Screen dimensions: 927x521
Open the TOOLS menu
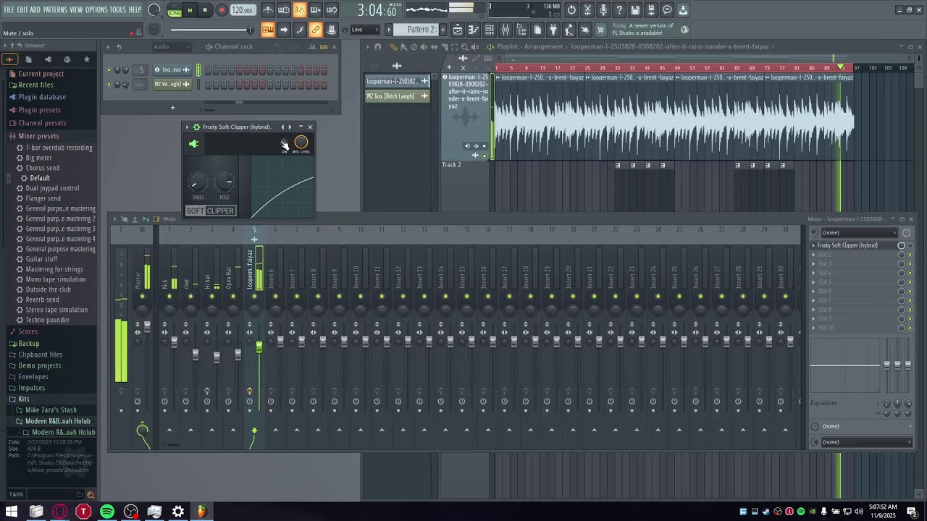coord(118,9)
